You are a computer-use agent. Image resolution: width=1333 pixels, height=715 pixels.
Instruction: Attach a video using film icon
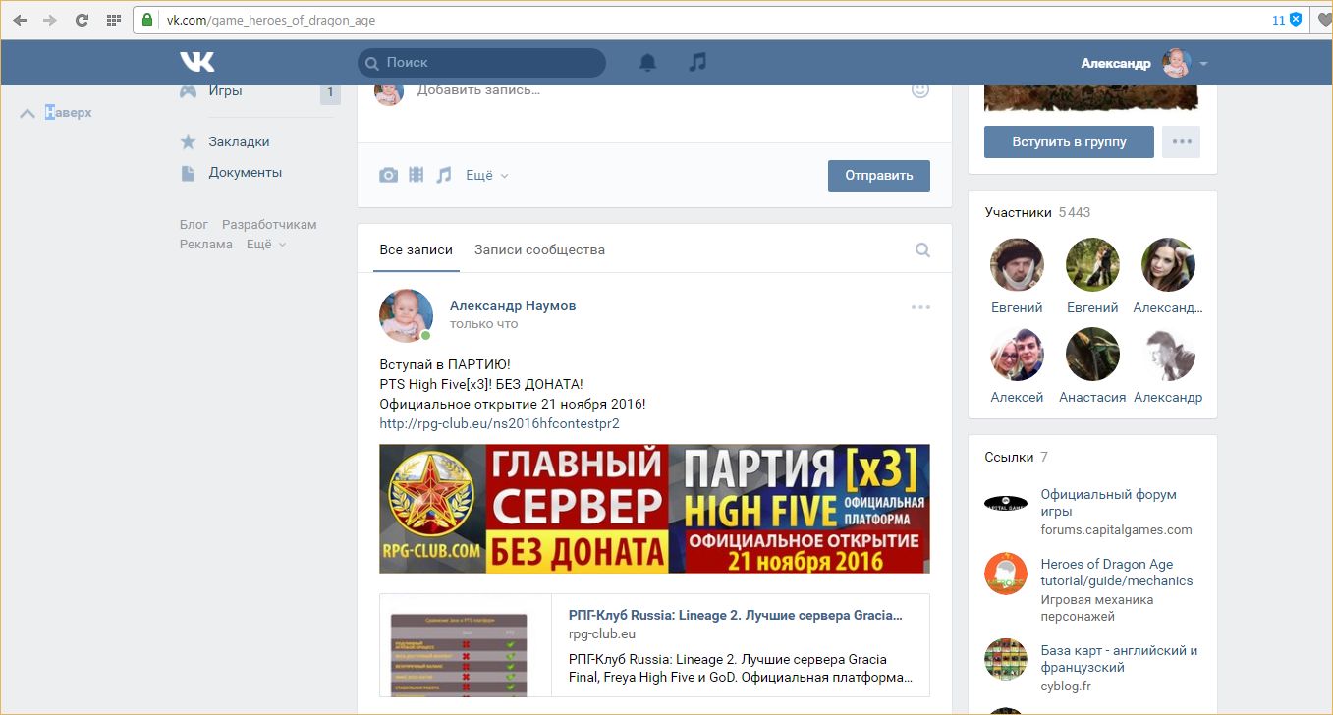(x=417, y=175)
